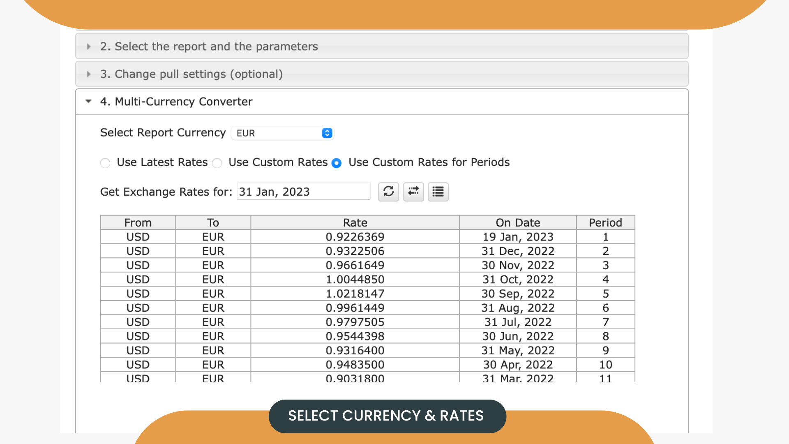
Task: Select Use Latest Rates radio button
Action: [105, 163]
